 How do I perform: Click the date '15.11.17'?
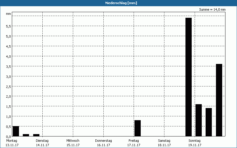(x=73, y=145)
